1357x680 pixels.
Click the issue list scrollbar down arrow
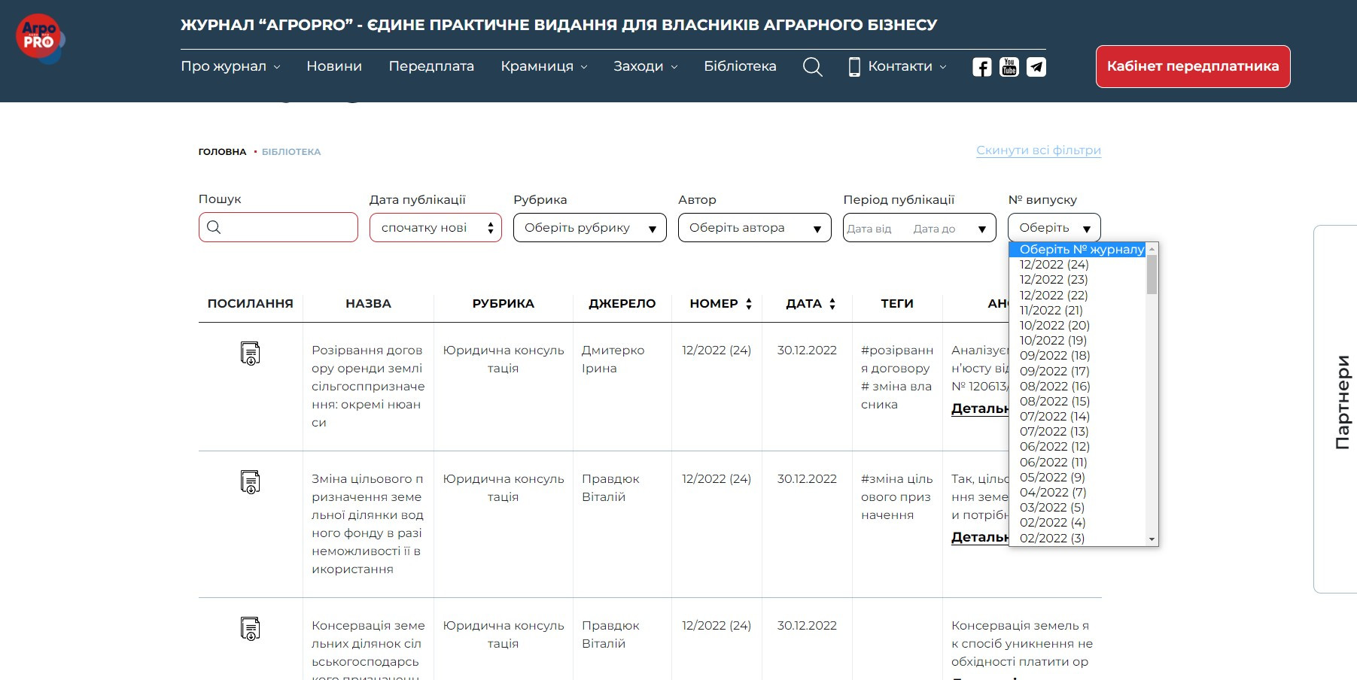1152,539
